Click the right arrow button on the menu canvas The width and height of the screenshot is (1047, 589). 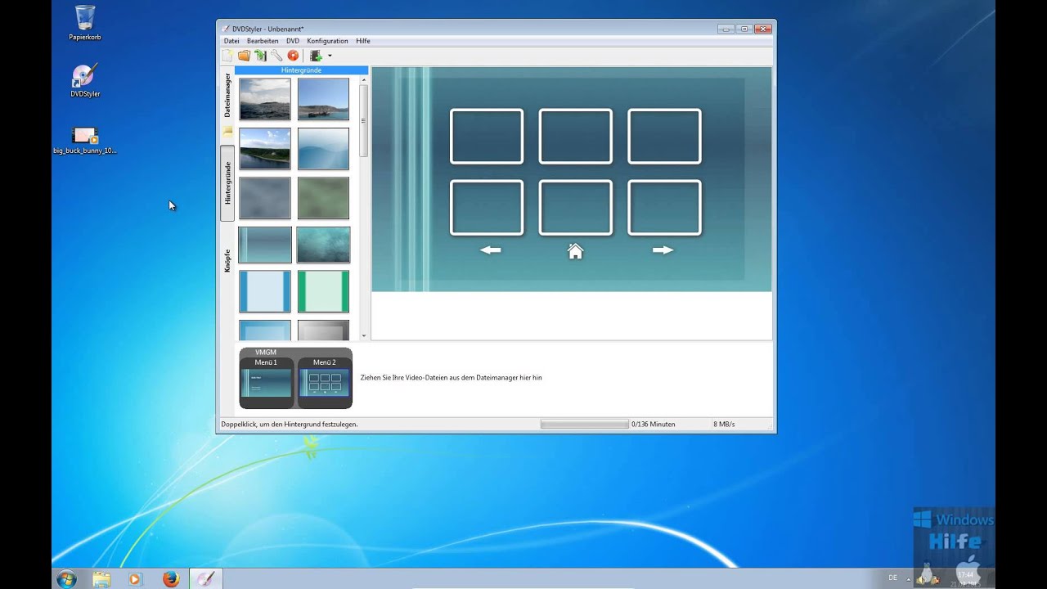coord(663,250)
